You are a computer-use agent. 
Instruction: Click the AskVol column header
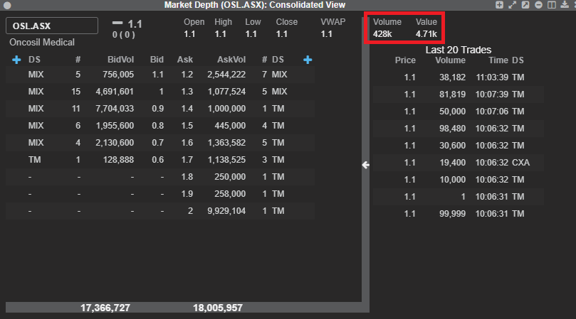coord(231,60)
